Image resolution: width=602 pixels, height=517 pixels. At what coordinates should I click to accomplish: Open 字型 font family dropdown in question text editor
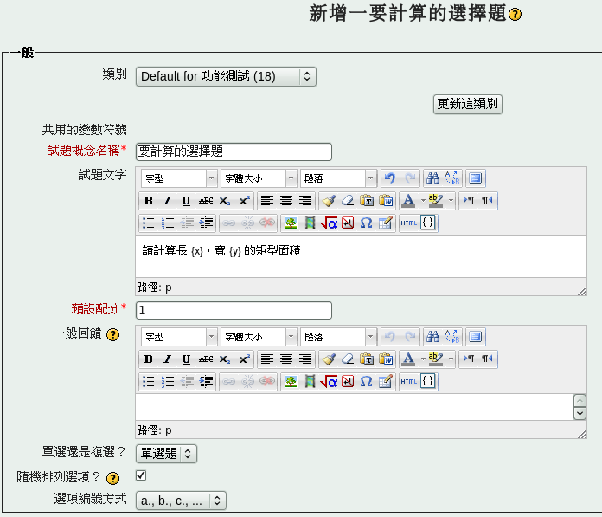pyautogui.click(x=179, y=178)
